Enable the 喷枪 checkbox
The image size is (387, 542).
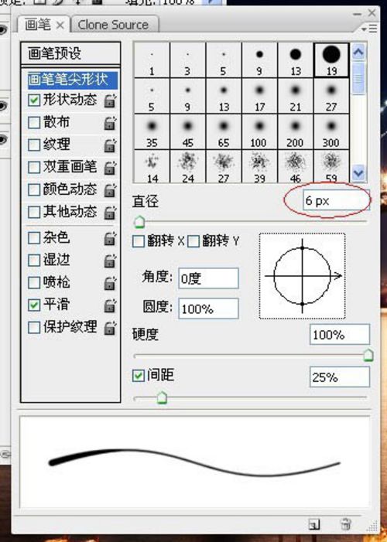point(34,283)
